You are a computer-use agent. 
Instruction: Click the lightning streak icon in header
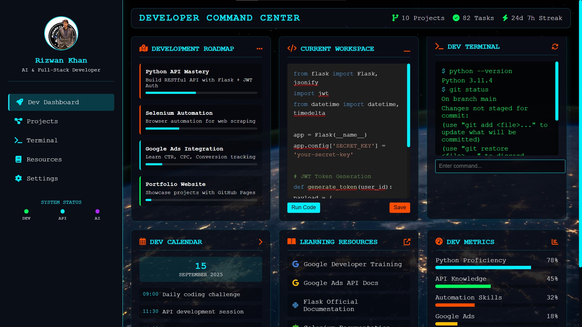(505, 18)
